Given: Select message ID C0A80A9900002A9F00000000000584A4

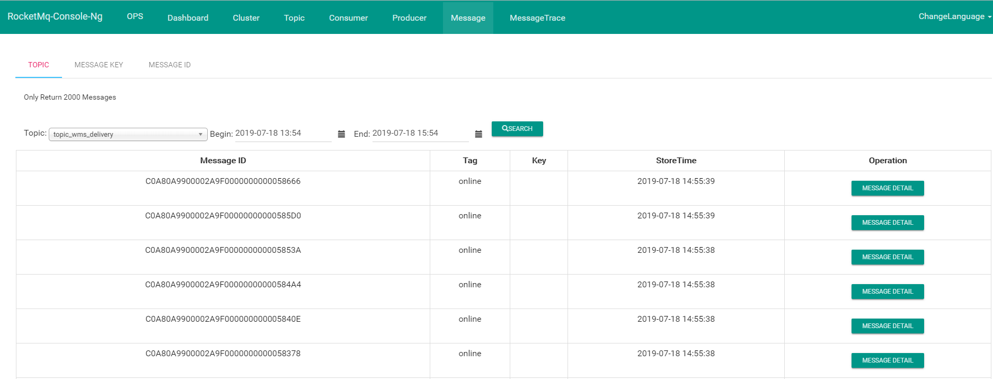Looking at the screenshot, I should click(223, 285).
